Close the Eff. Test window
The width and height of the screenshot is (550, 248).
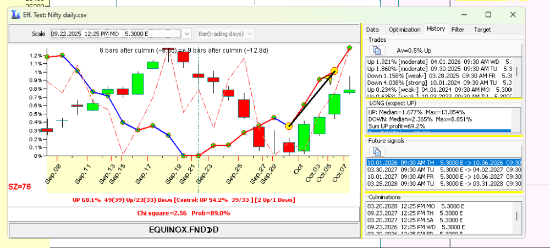point(513,15)
